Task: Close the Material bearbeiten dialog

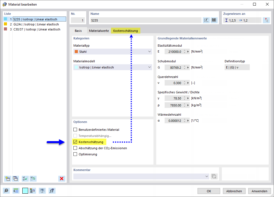Action: (x=267, y=4)
